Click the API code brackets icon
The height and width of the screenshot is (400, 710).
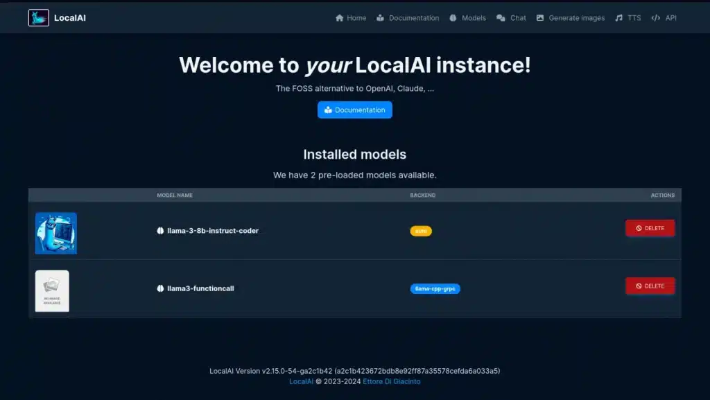pos(656,18)
